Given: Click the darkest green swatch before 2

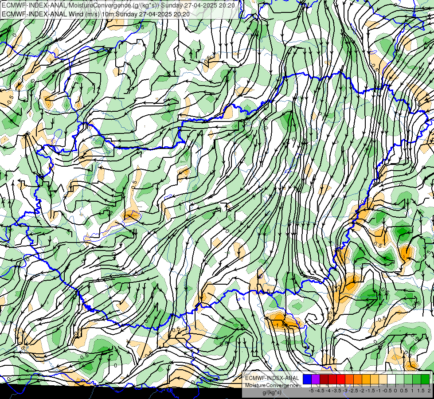Looking at the screenshot, I should (x=425, y=379).
